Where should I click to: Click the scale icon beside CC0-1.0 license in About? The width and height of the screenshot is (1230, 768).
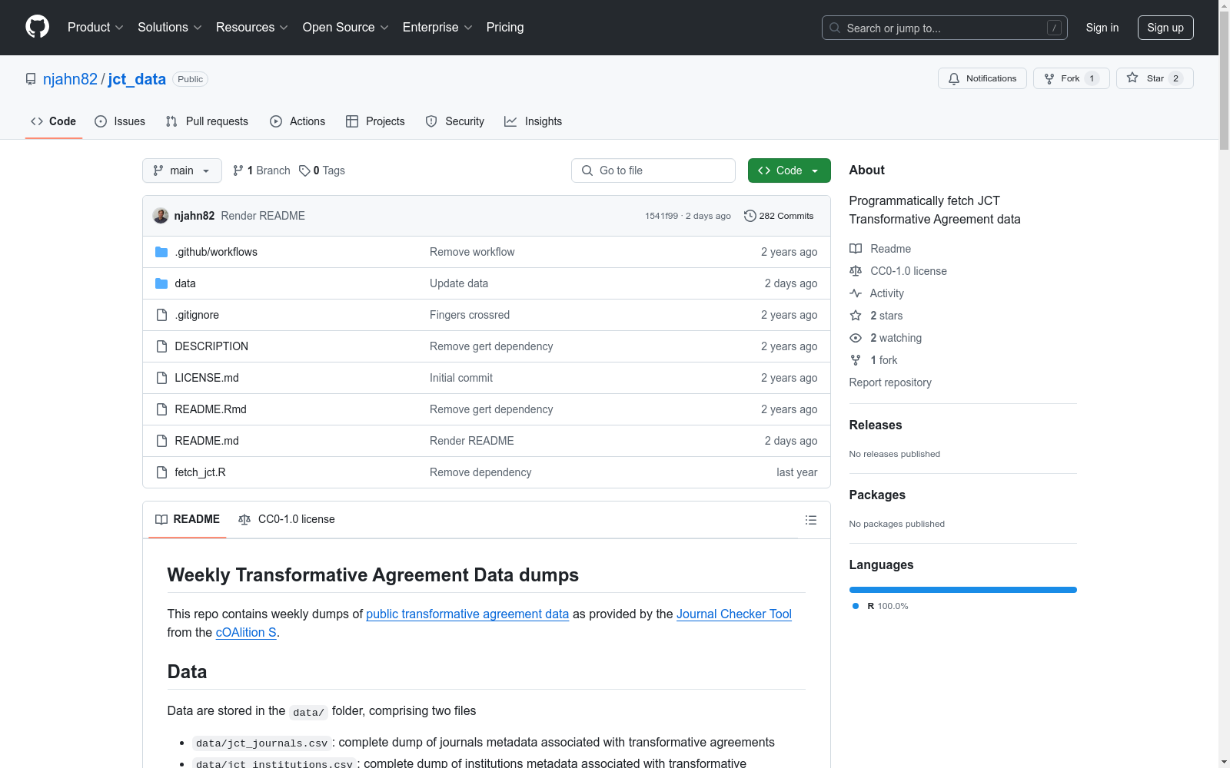tap(856, 271)
